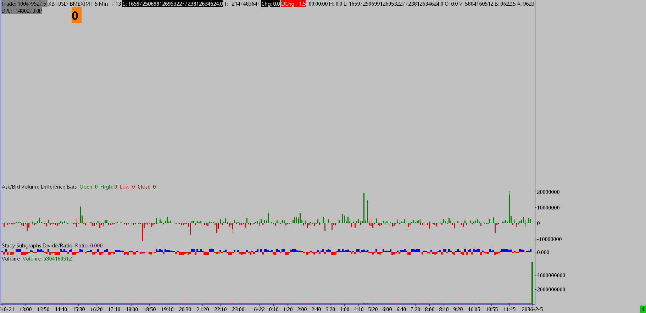Click the 20000000 scale value
This screenshot has height=313, width=646.
click(548, 192)
